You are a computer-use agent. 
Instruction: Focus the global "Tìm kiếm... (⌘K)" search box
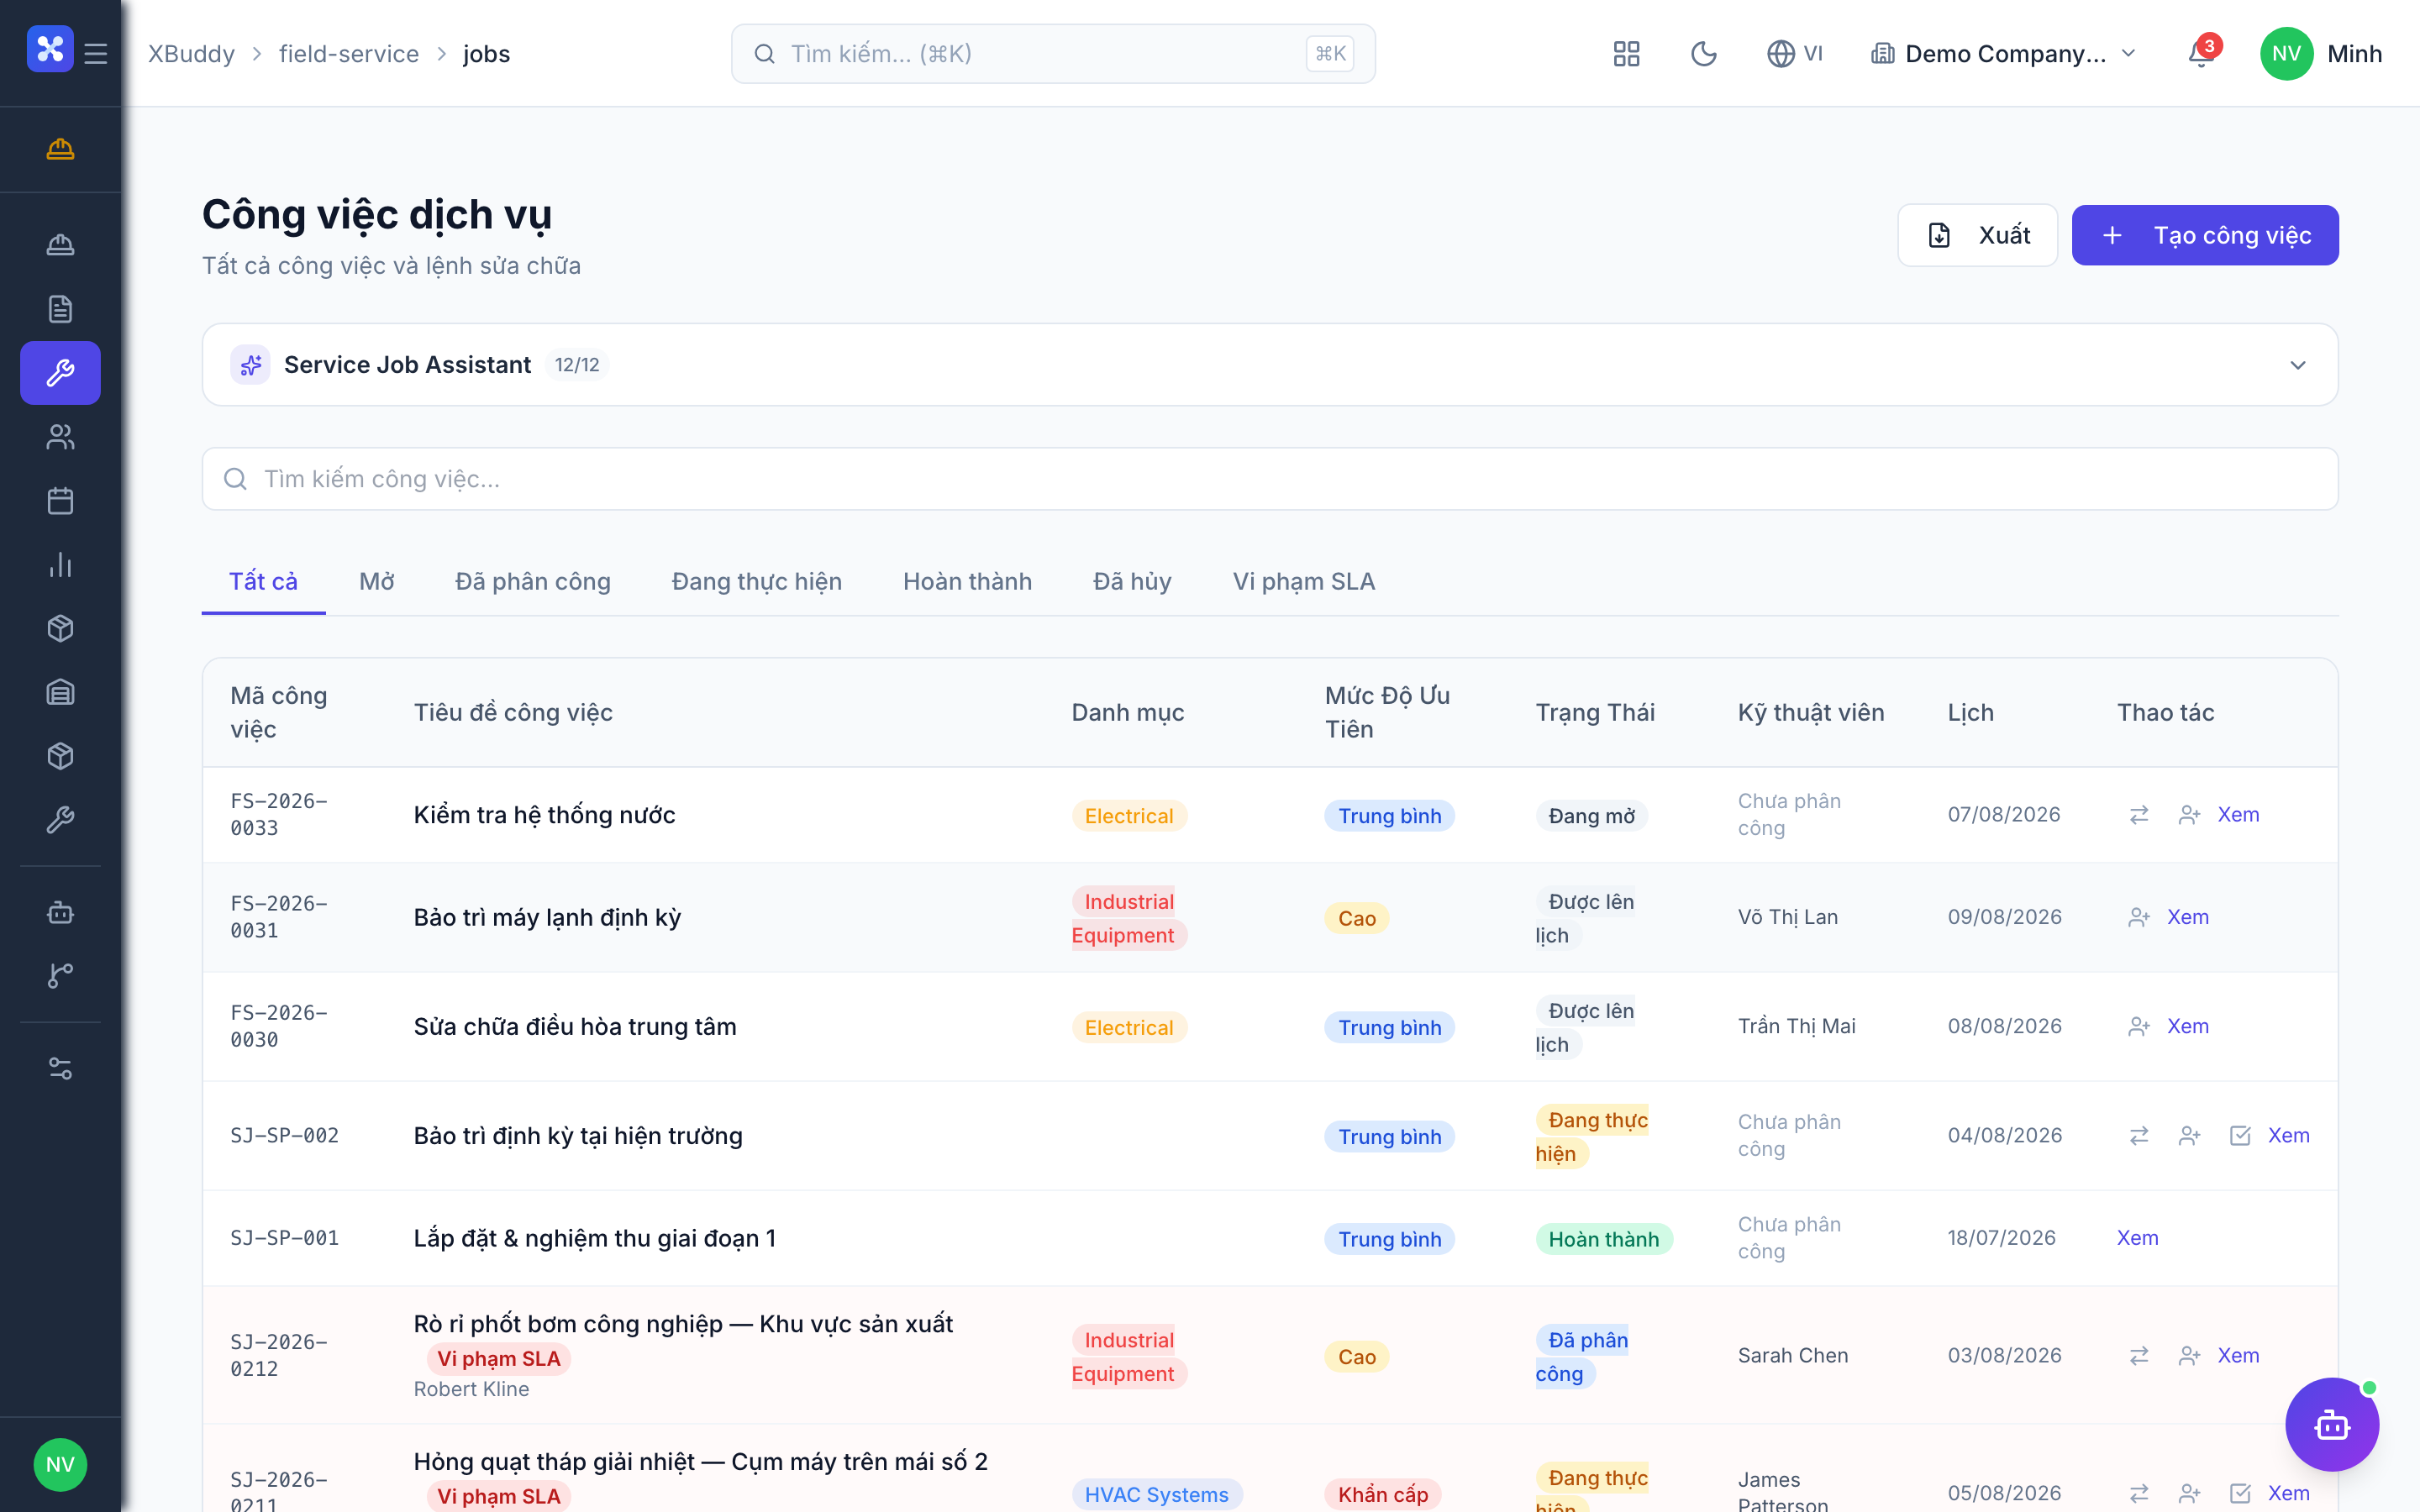coord(1053,54)
